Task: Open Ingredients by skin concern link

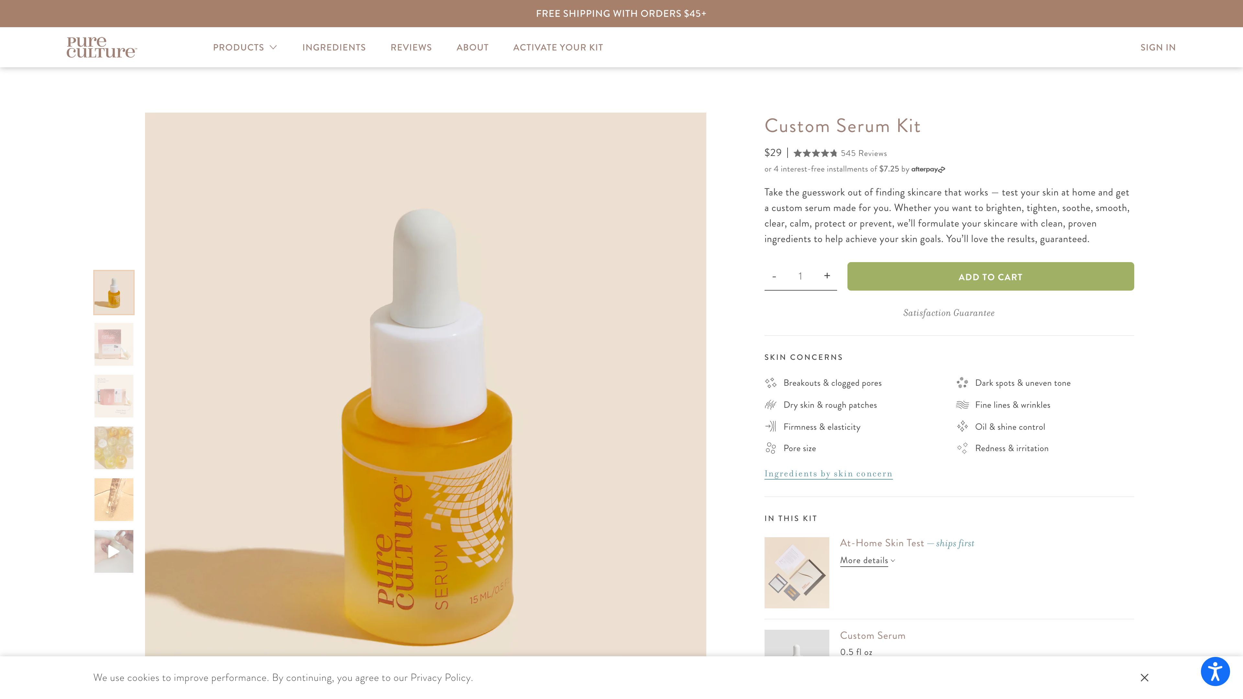Action: pyautogui.click(x=828, y=474)
